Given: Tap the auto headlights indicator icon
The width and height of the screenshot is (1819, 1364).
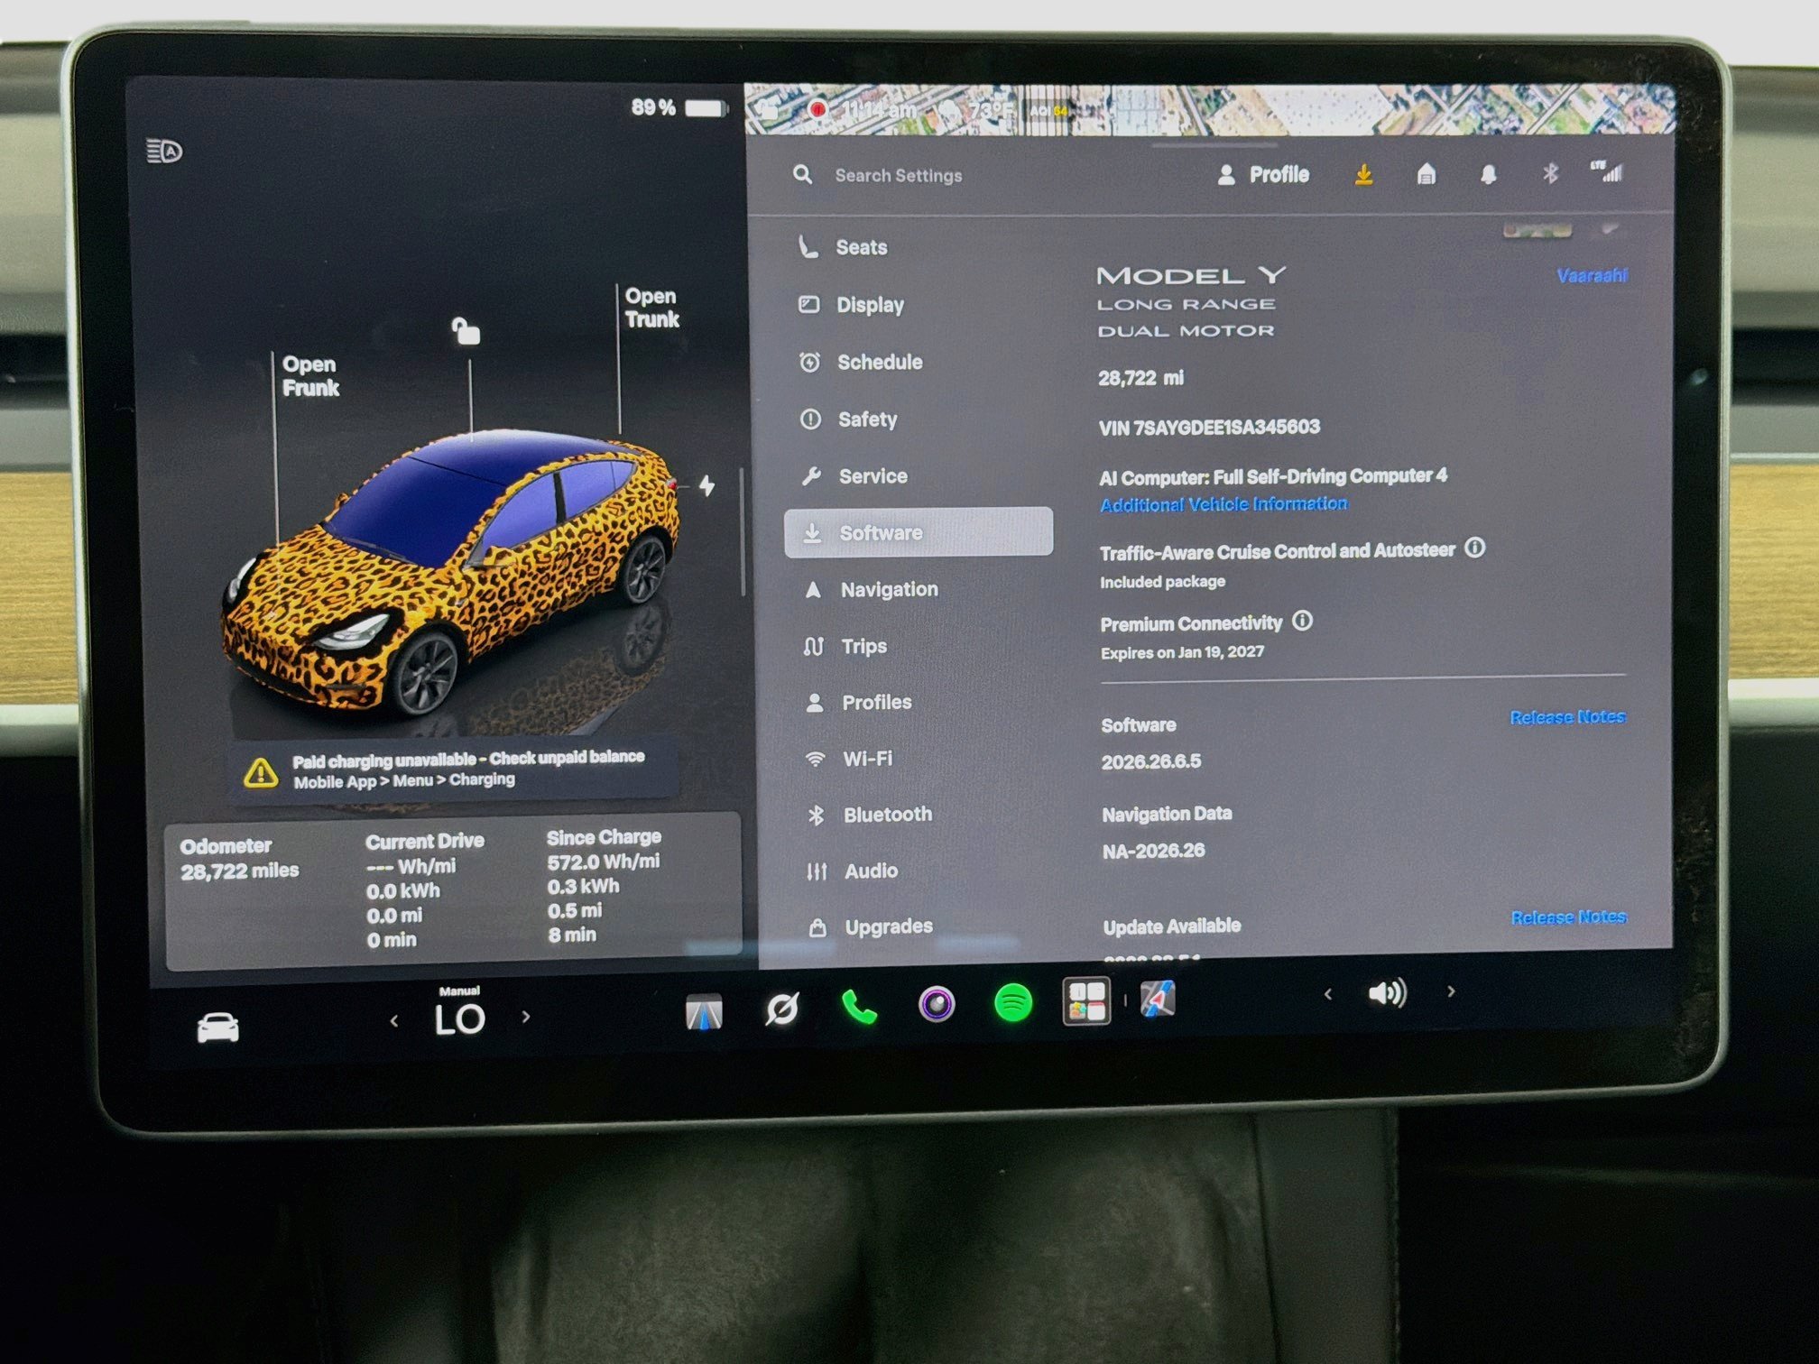Looking at the screenshot, I should pos(164,151).
